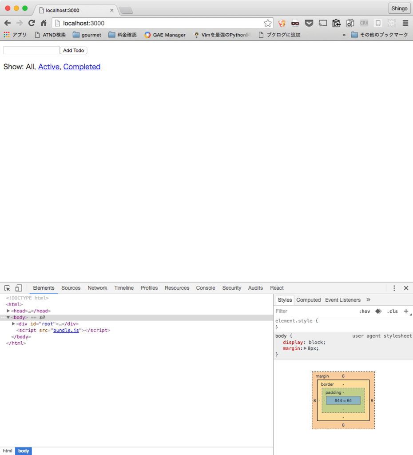Open the CRX extension icon

tap(364, 23)
